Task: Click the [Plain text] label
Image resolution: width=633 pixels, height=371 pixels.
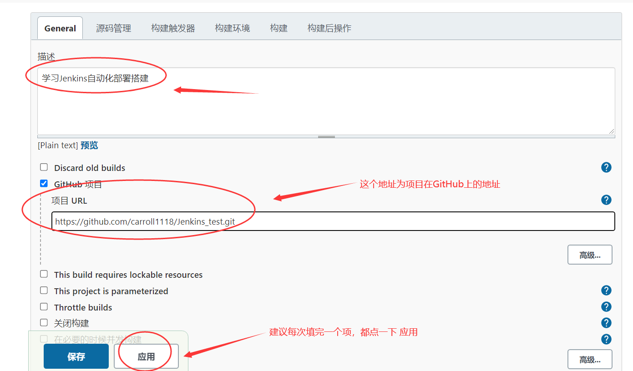Action: 58,145
